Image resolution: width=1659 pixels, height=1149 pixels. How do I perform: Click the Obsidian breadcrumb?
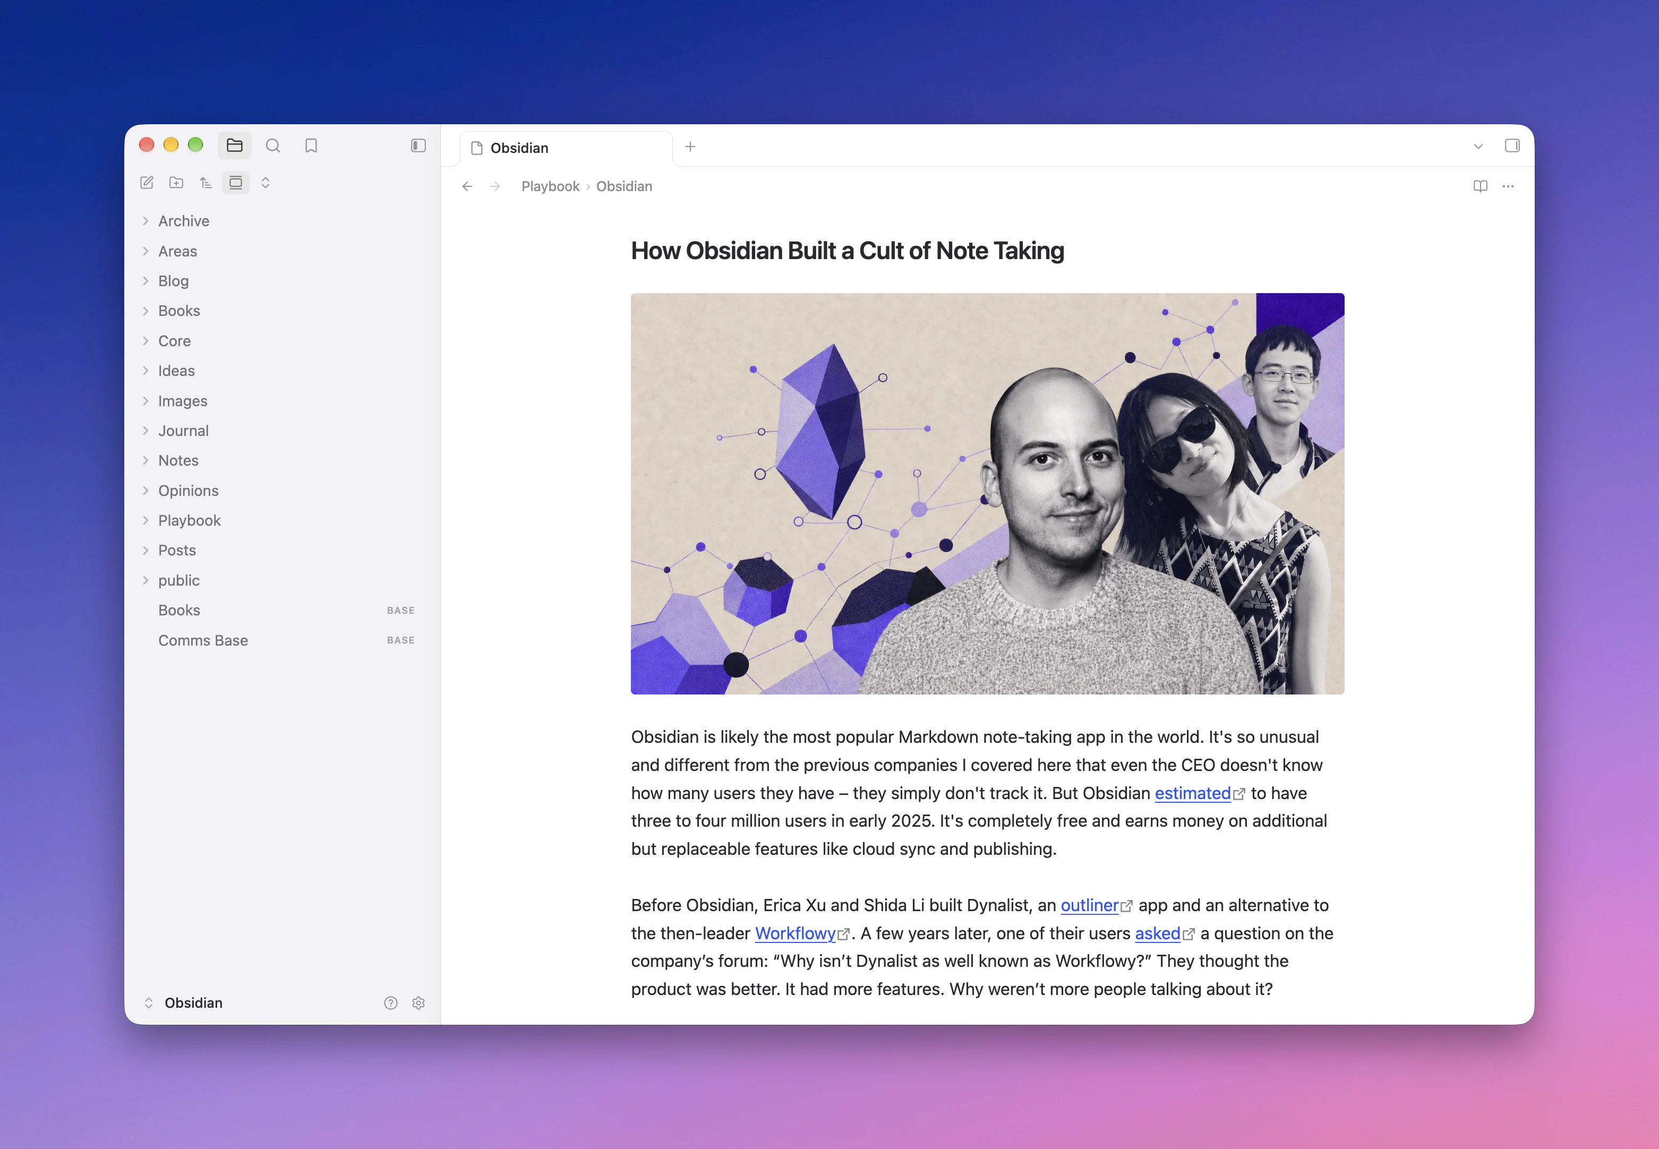(625, 186)
